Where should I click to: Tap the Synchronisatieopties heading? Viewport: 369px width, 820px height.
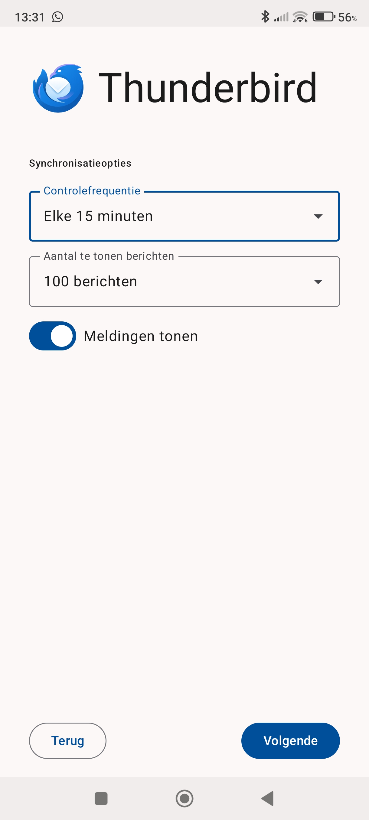click(x=80, y=163)
